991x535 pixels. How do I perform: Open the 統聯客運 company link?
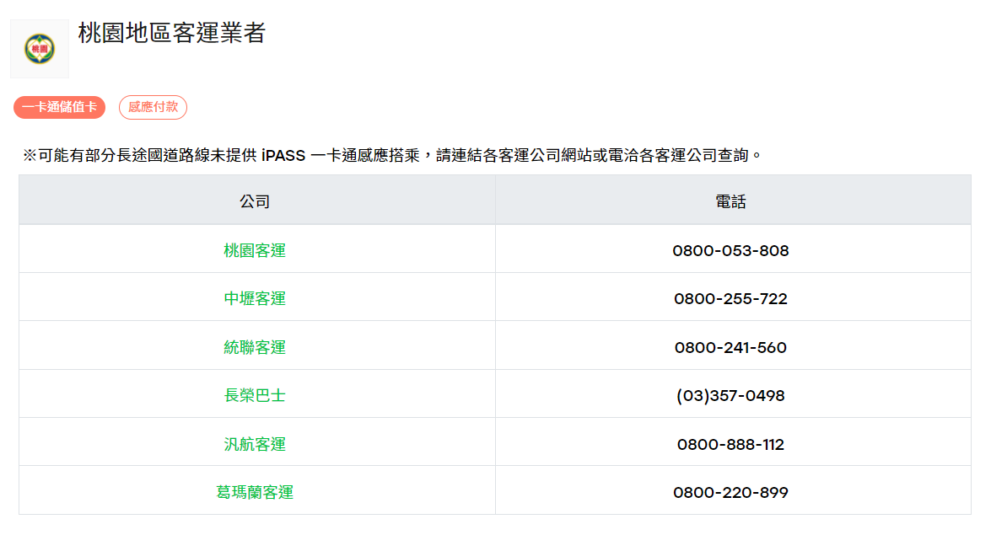tap(255, 347)
